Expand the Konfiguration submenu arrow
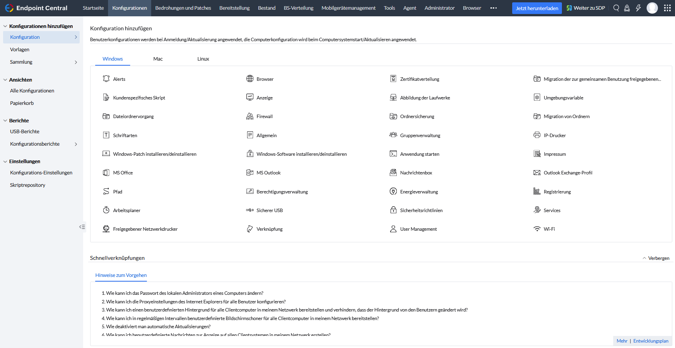The height and width of the screenshot is (348, 675). (x=76, y=37)
